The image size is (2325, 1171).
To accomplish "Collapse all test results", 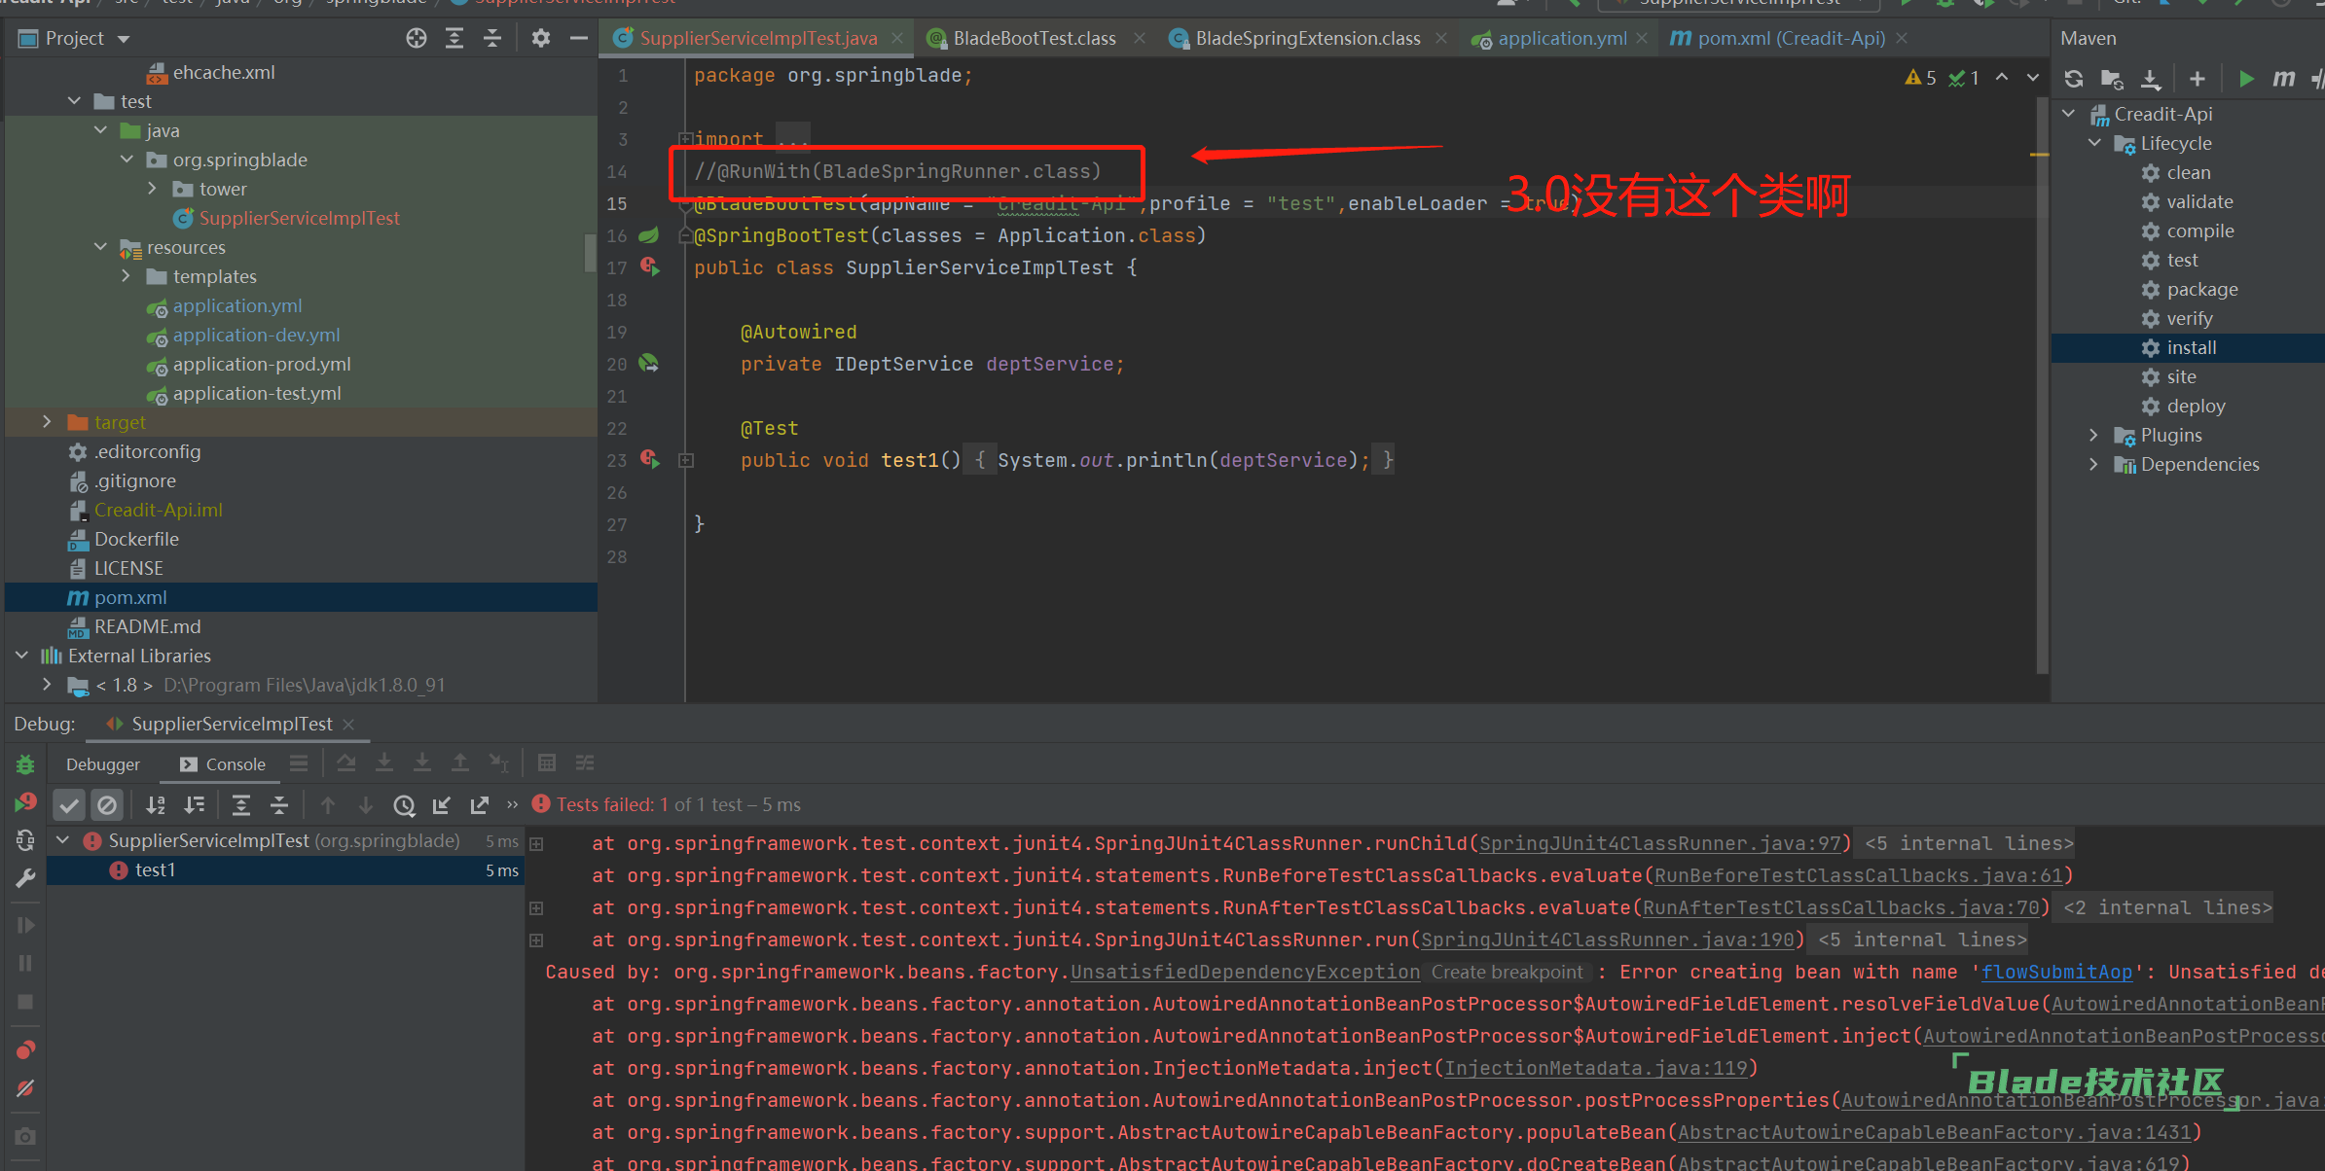I will 279,804.
